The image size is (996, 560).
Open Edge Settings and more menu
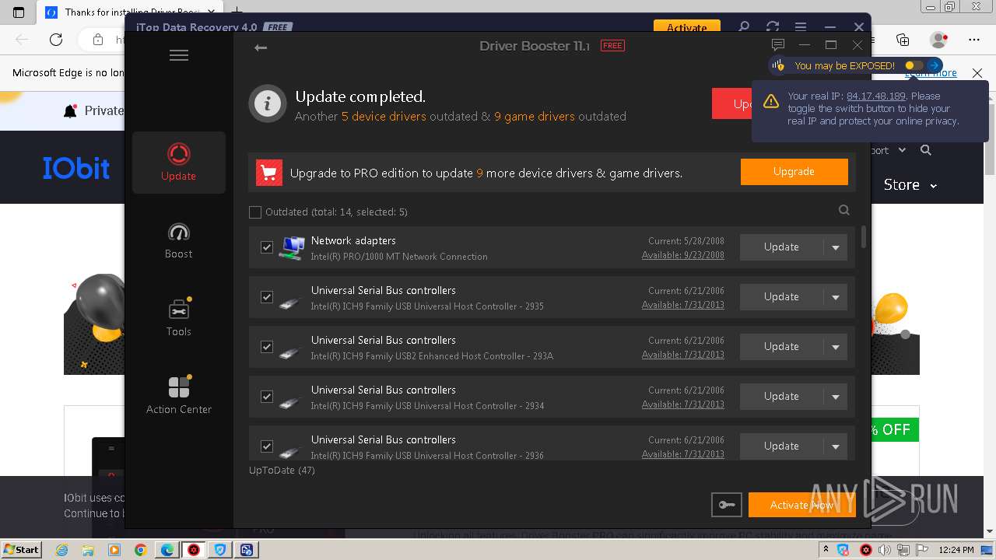coord(974,40)
